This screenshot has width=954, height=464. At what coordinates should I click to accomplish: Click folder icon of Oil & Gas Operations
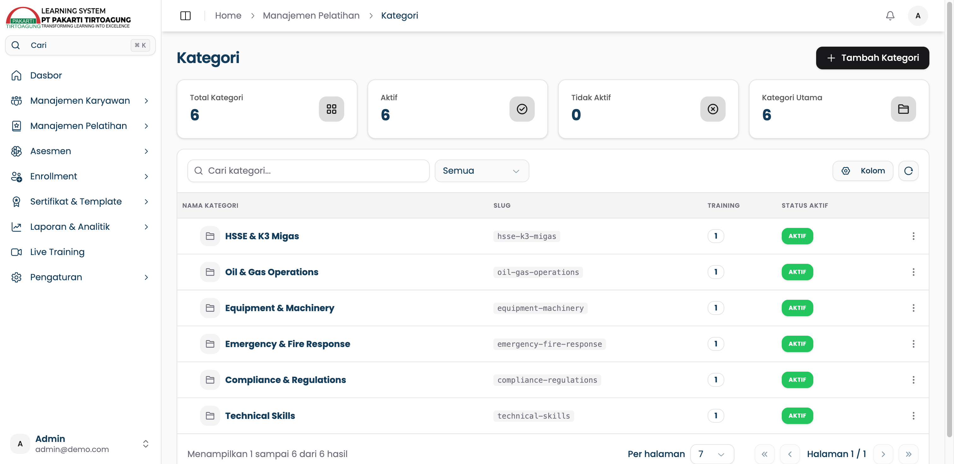[210, 272]
